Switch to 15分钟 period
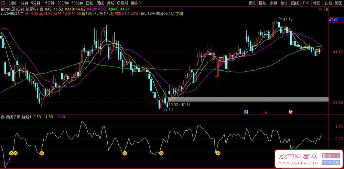 (x=49, y=3)
